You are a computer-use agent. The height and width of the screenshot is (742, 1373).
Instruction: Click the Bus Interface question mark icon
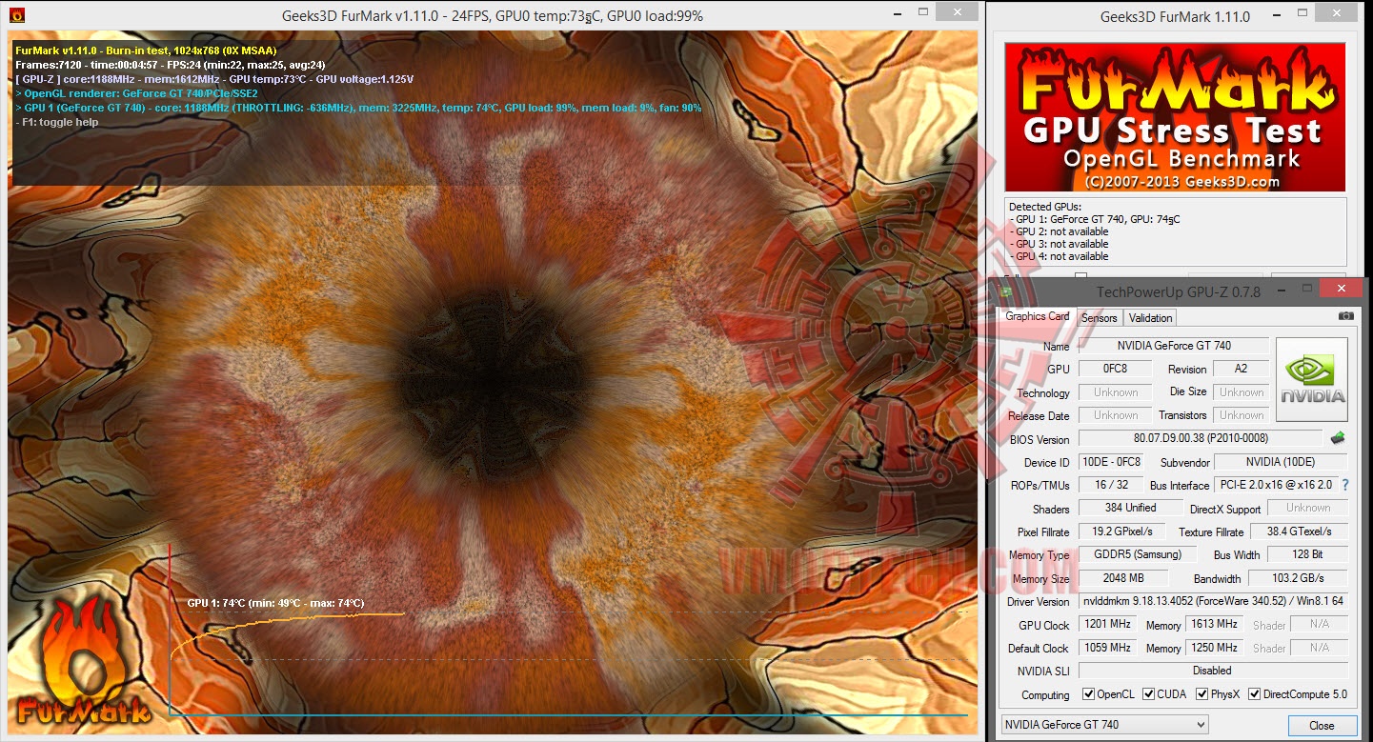click(1345, 485)
